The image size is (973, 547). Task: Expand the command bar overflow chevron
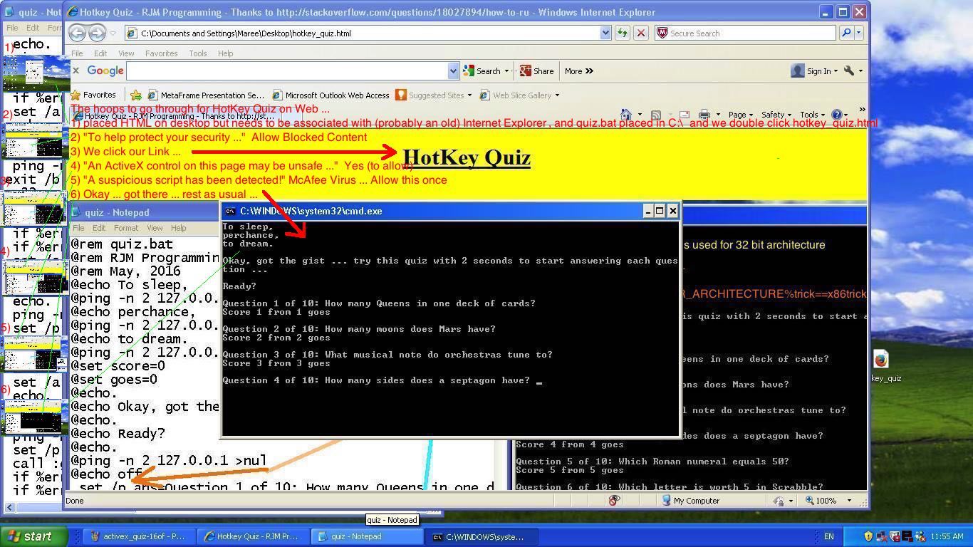861,110
